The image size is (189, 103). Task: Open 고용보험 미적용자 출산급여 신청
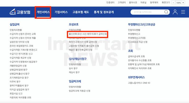tap(84, 46)
